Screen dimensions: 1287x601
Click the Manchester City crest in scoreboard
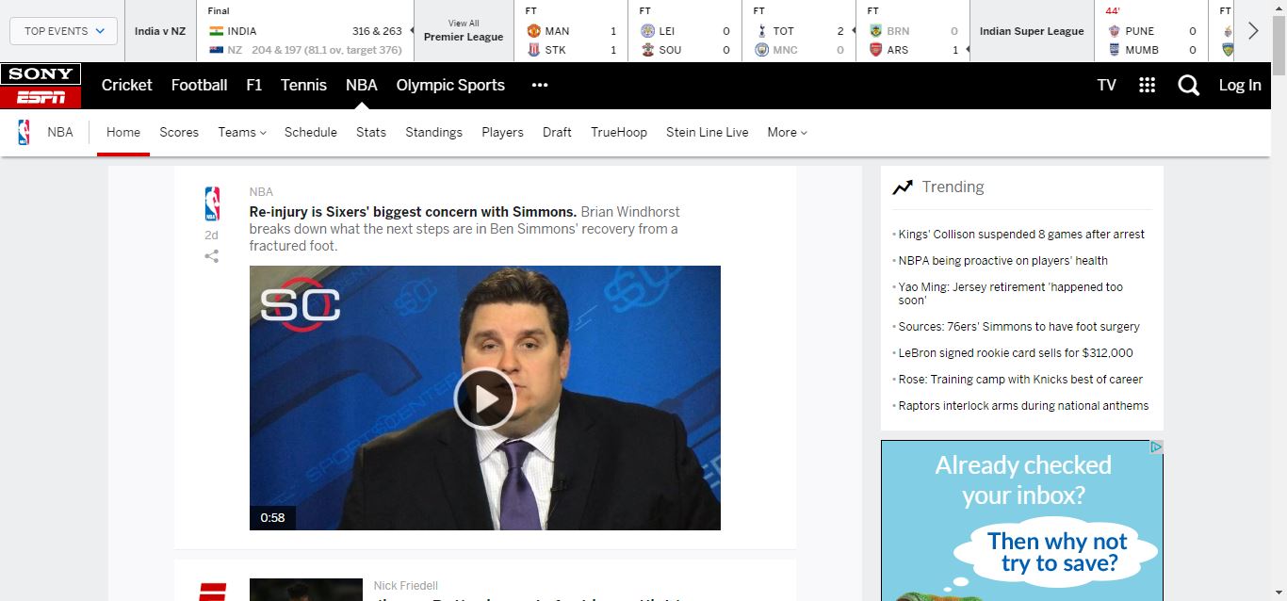click(761, 50)
